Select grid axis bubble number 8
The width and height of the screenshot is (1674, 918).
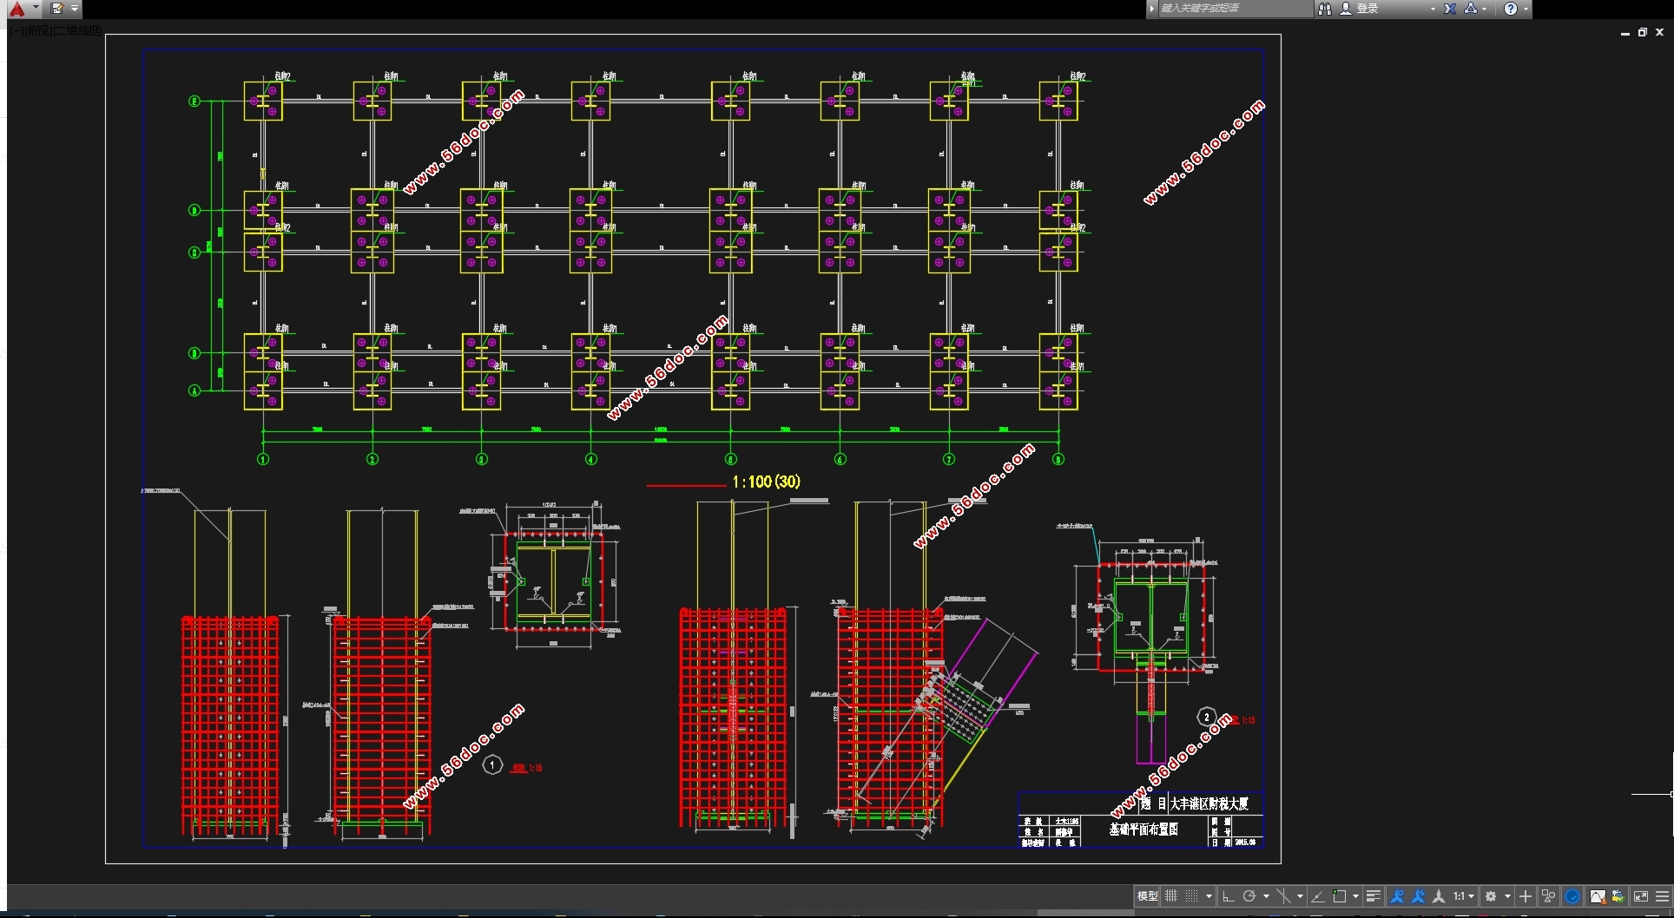coord(1058,459)
